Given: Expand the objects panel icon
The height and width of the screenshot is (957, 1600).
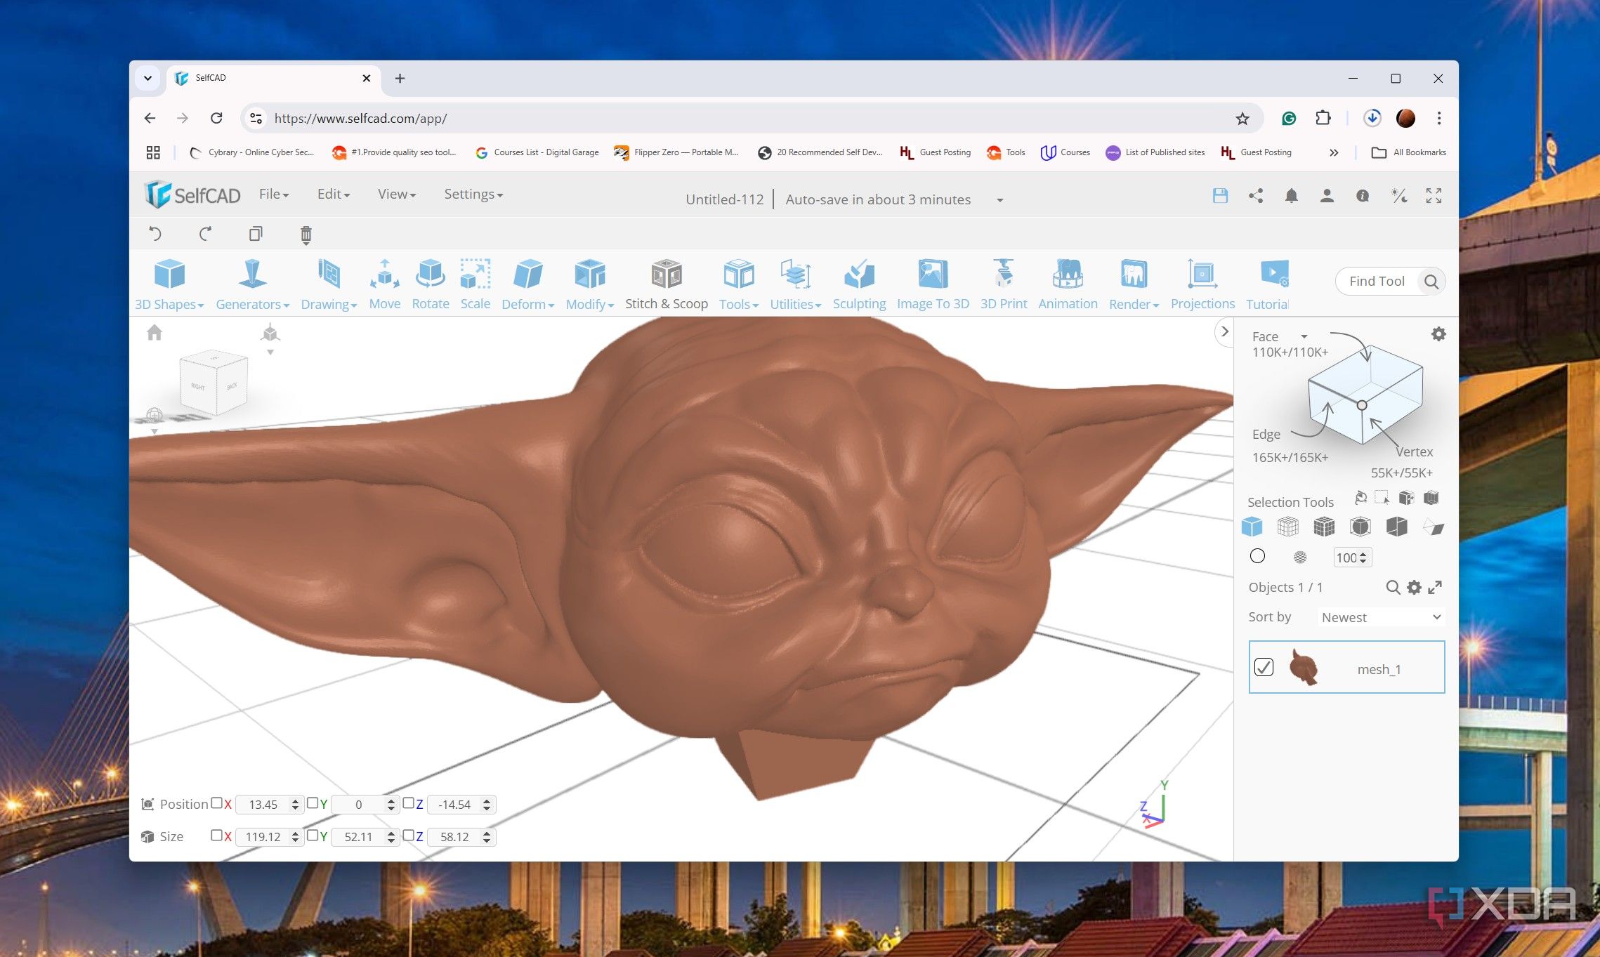Looking at the screenshot, I should [1436, 587].
